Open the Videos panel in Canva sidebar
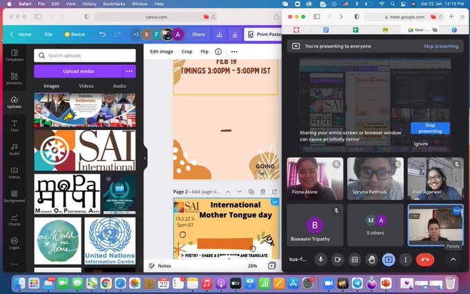The image size is (470, 294). (14, 173)
